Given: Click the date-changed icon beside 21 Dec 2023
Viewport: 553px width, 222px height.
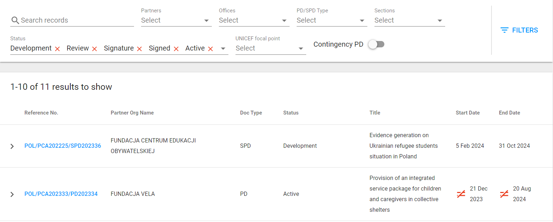Looking at the screenshot, I should pos(461,194).
